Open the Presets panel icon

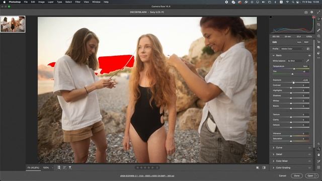pyautogui.click(x=318, y=53)
